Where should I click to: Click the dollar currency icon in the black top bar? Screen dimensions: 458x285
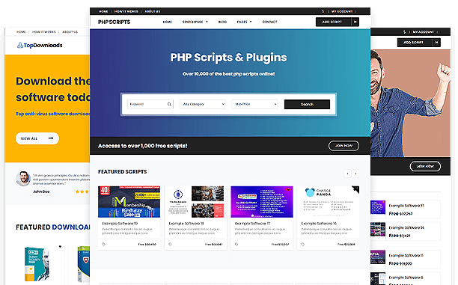pyautogui.click(x=323, y=11)
